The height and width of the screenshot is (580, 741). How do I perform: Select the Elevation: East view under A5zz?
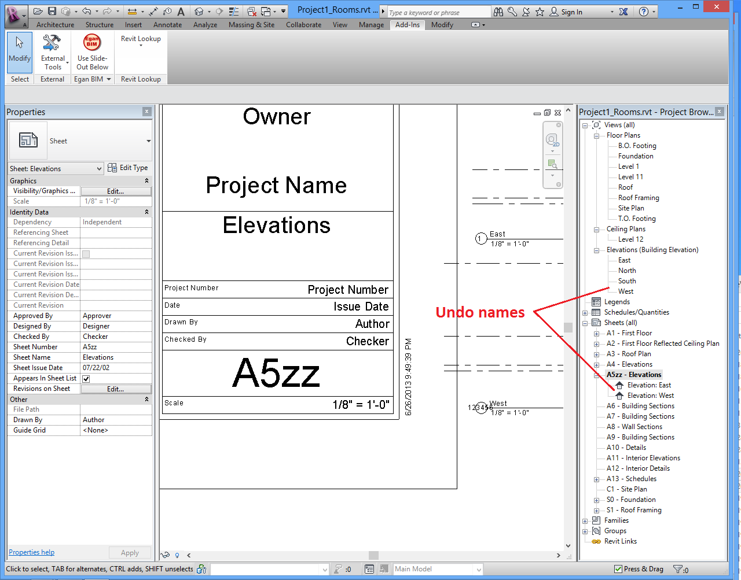(x=649, y=385)
